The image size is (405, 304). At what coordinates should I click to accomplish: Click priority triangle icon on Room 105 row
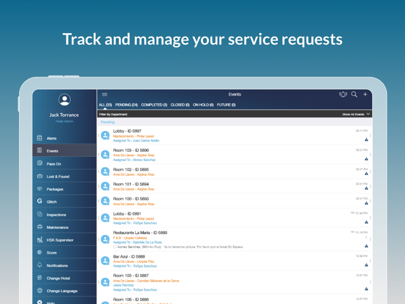click(x=366, y=289)
